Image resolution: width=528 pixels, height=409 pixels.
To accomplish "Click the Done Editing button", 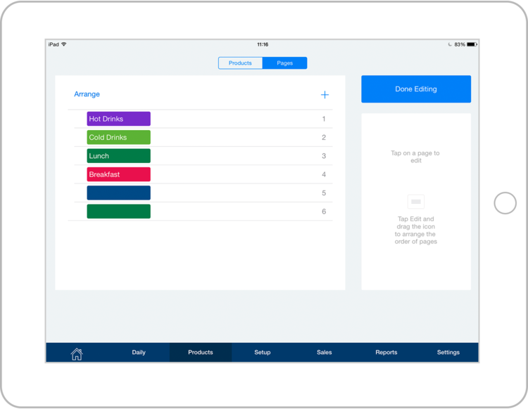I will (x=416, y=89).
